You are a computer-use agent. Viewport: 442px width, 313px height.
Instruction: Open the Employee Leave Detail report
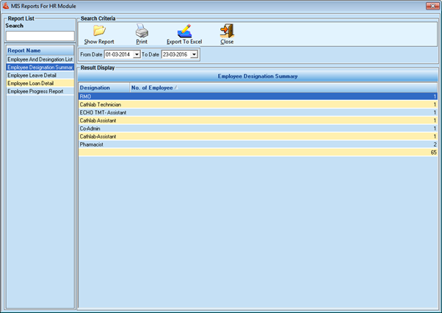(x=40, y=75)
